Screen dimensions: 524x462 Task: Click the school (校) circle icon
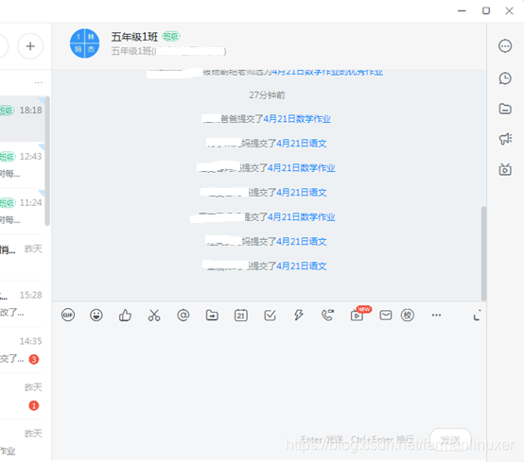408,316
